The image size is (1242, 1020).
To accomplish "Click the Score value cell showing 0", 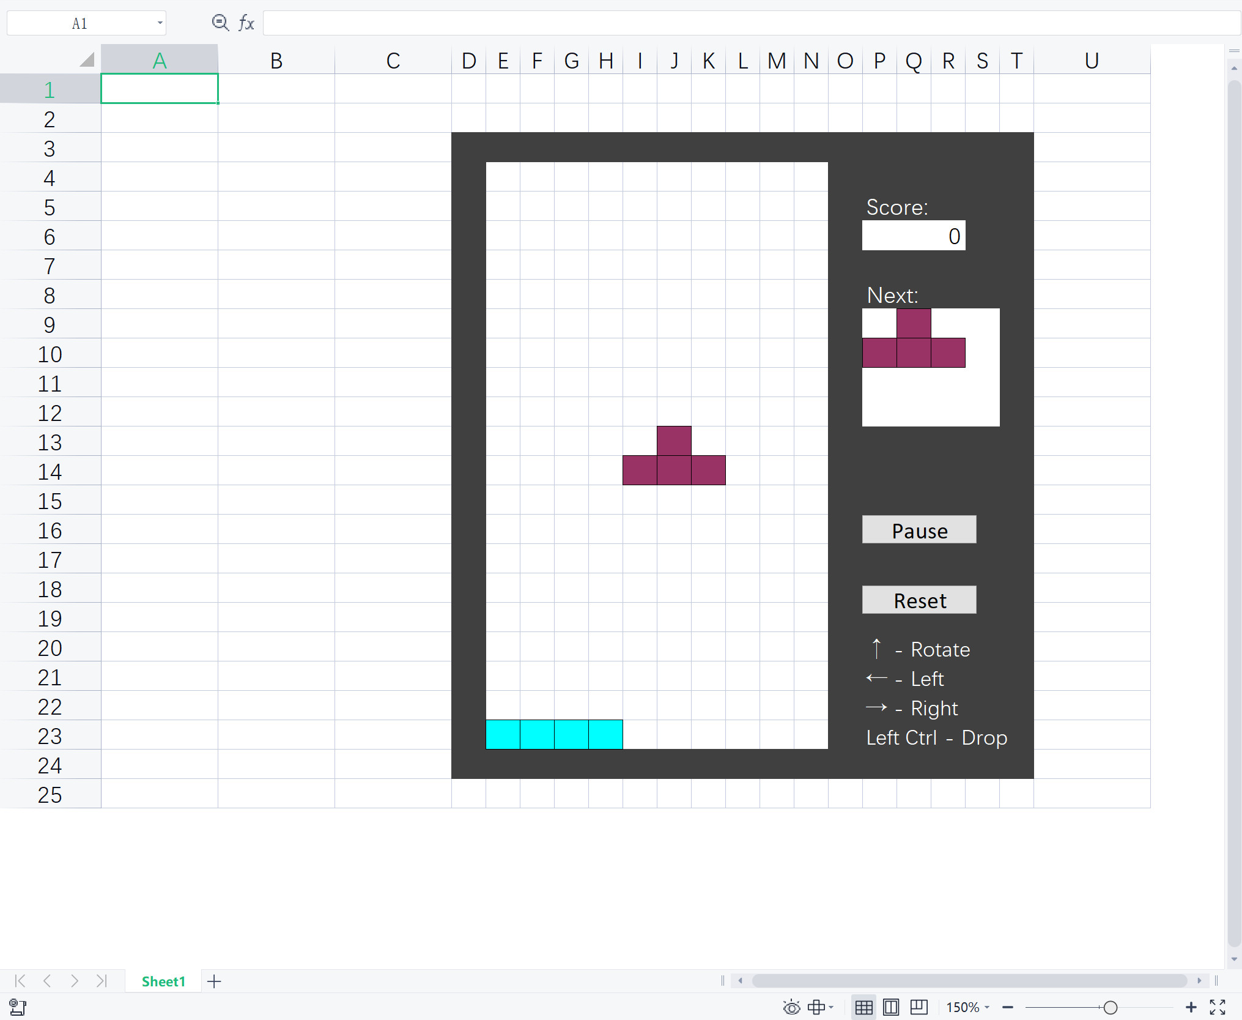I will point(914,236).
